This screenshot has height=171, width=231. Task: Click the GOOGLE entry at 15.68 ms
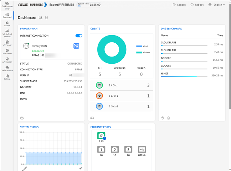click(192, 59)
